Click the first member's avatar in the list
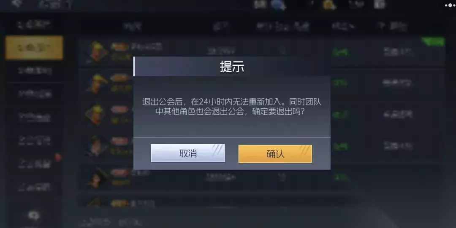 coord(97,51)
